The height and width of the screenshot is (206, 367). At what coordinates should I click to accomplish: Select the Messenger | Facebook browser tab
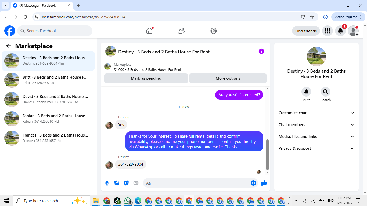(42, 5)
